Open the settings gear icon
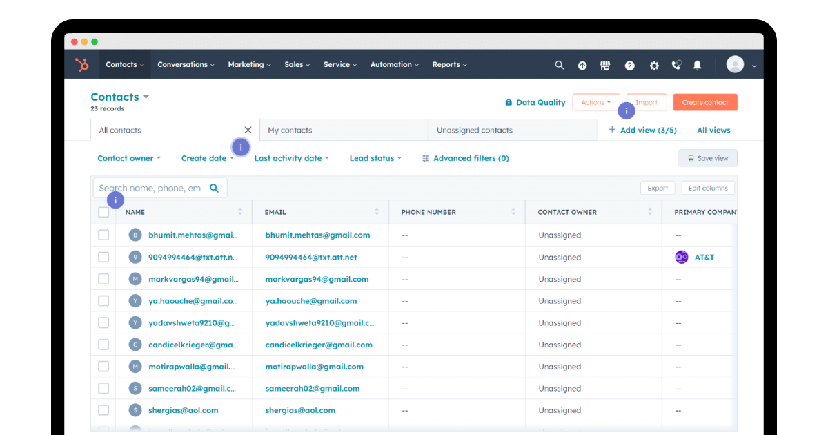Viewport: 828px width, 435px height. coord(653,64)
